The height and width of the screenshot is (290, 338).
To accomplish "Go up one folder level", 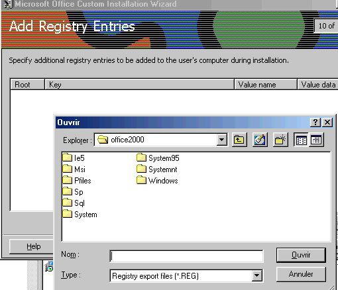I will (x=239, y=140).
